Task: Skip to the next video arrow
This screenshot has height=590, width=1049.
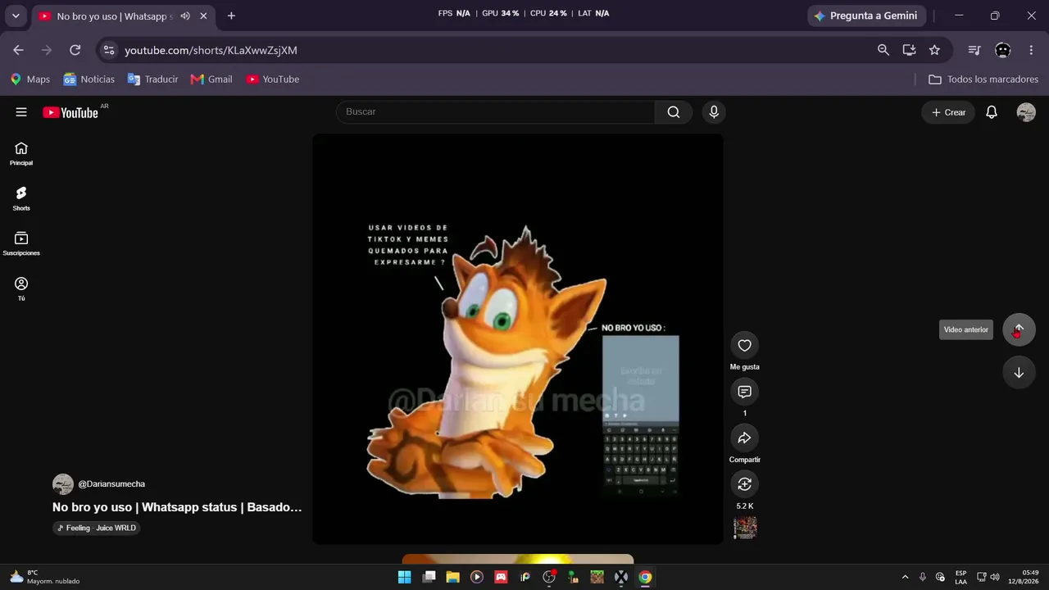Action: coord(1019,373)
